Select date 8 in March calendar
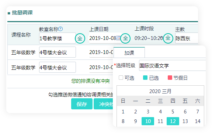The image size is (212, 133). [x=123, y=121]
